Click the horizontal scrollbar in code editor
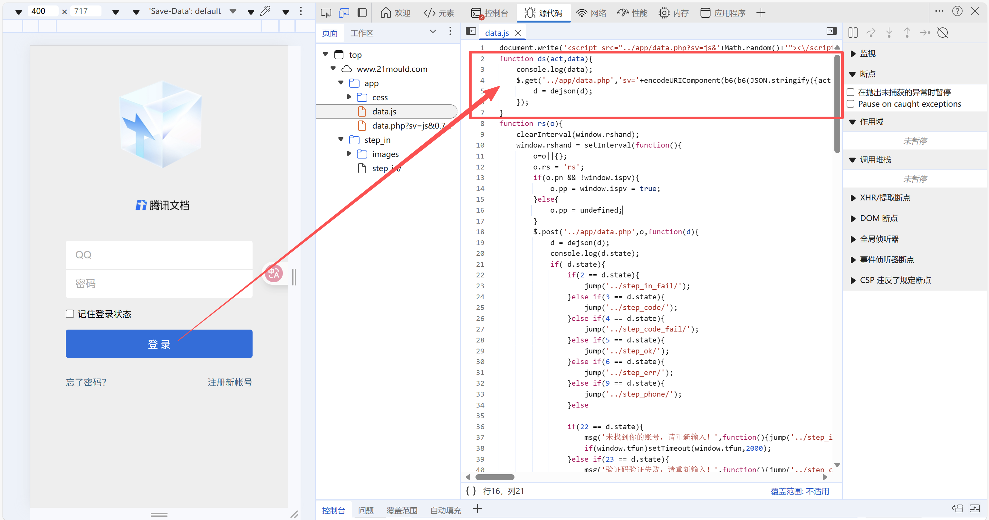Screen dimensions: 989x520 pos(494,477)
